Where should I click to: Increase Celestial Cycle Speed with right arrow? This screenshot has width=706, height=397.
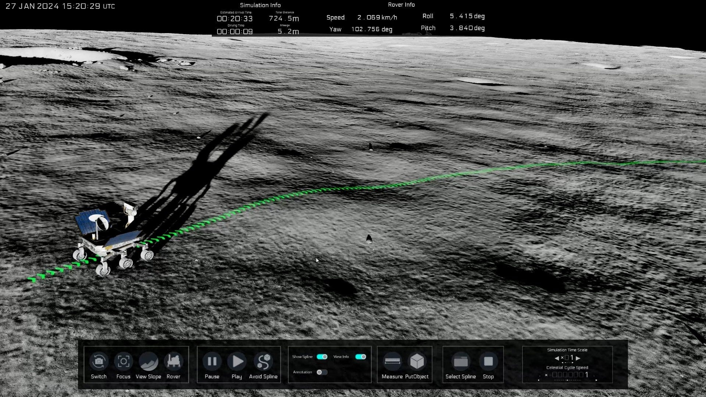click(x=596, y=380)
